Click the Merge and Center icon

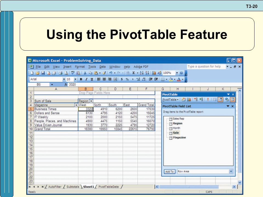click(x=115, y=79)
